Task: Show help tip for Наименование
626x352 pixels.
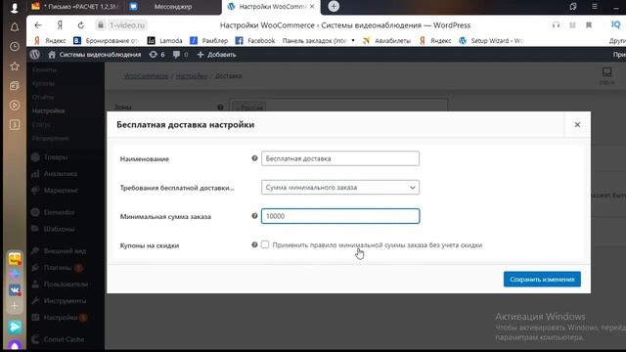Action: tap(254, 158)
